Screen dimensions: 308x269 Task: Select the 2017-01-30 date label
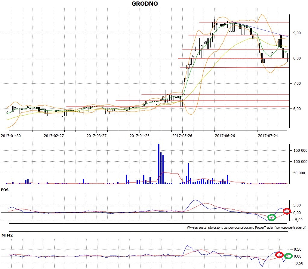[11, 136]
